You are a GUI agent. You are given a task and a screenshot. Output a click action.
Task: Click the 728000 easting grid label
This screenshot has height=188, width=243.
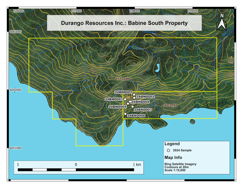135,11
